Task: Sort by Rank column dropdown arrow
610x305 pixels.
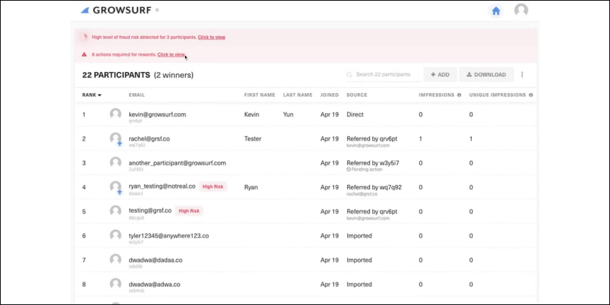Action: [100, 95]
